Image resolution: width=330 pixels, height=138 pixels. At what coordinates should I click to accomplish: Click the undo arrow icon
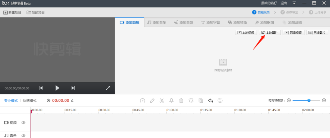pos(210,100)
